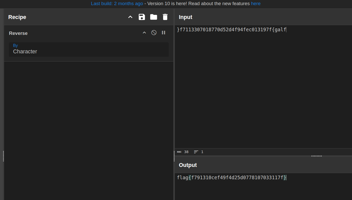Collapse the Recipe panel
352x200 pixels.
tap(130, 17)
